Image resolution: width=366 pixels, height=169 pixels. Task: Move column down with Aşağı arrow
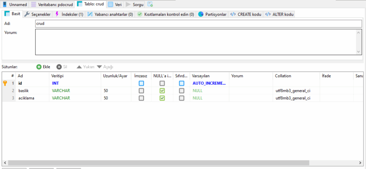point(99,67)
